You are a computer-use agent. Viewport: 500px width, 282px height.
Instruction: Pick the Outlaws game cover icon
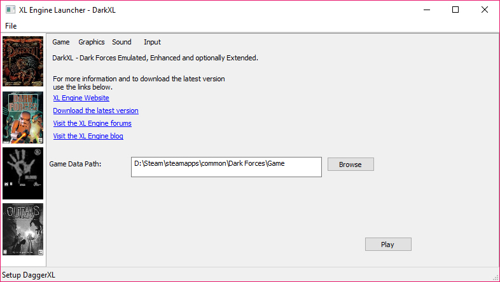click(x=23, y=229)
